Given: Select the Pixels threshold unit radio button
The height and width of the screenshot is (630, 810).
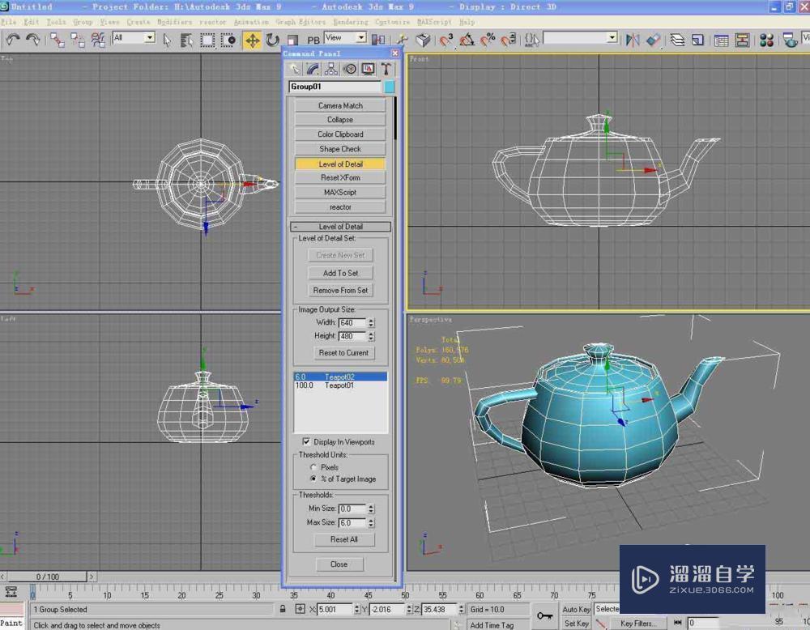Looking at the screenshot, I should (312, 467).
